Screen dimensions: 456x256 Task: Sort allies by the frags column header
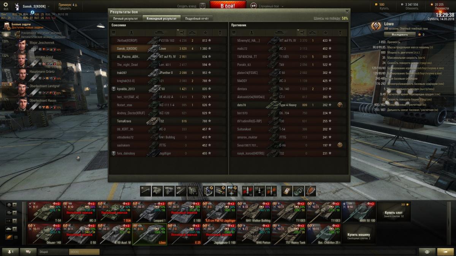pos(193,33)
